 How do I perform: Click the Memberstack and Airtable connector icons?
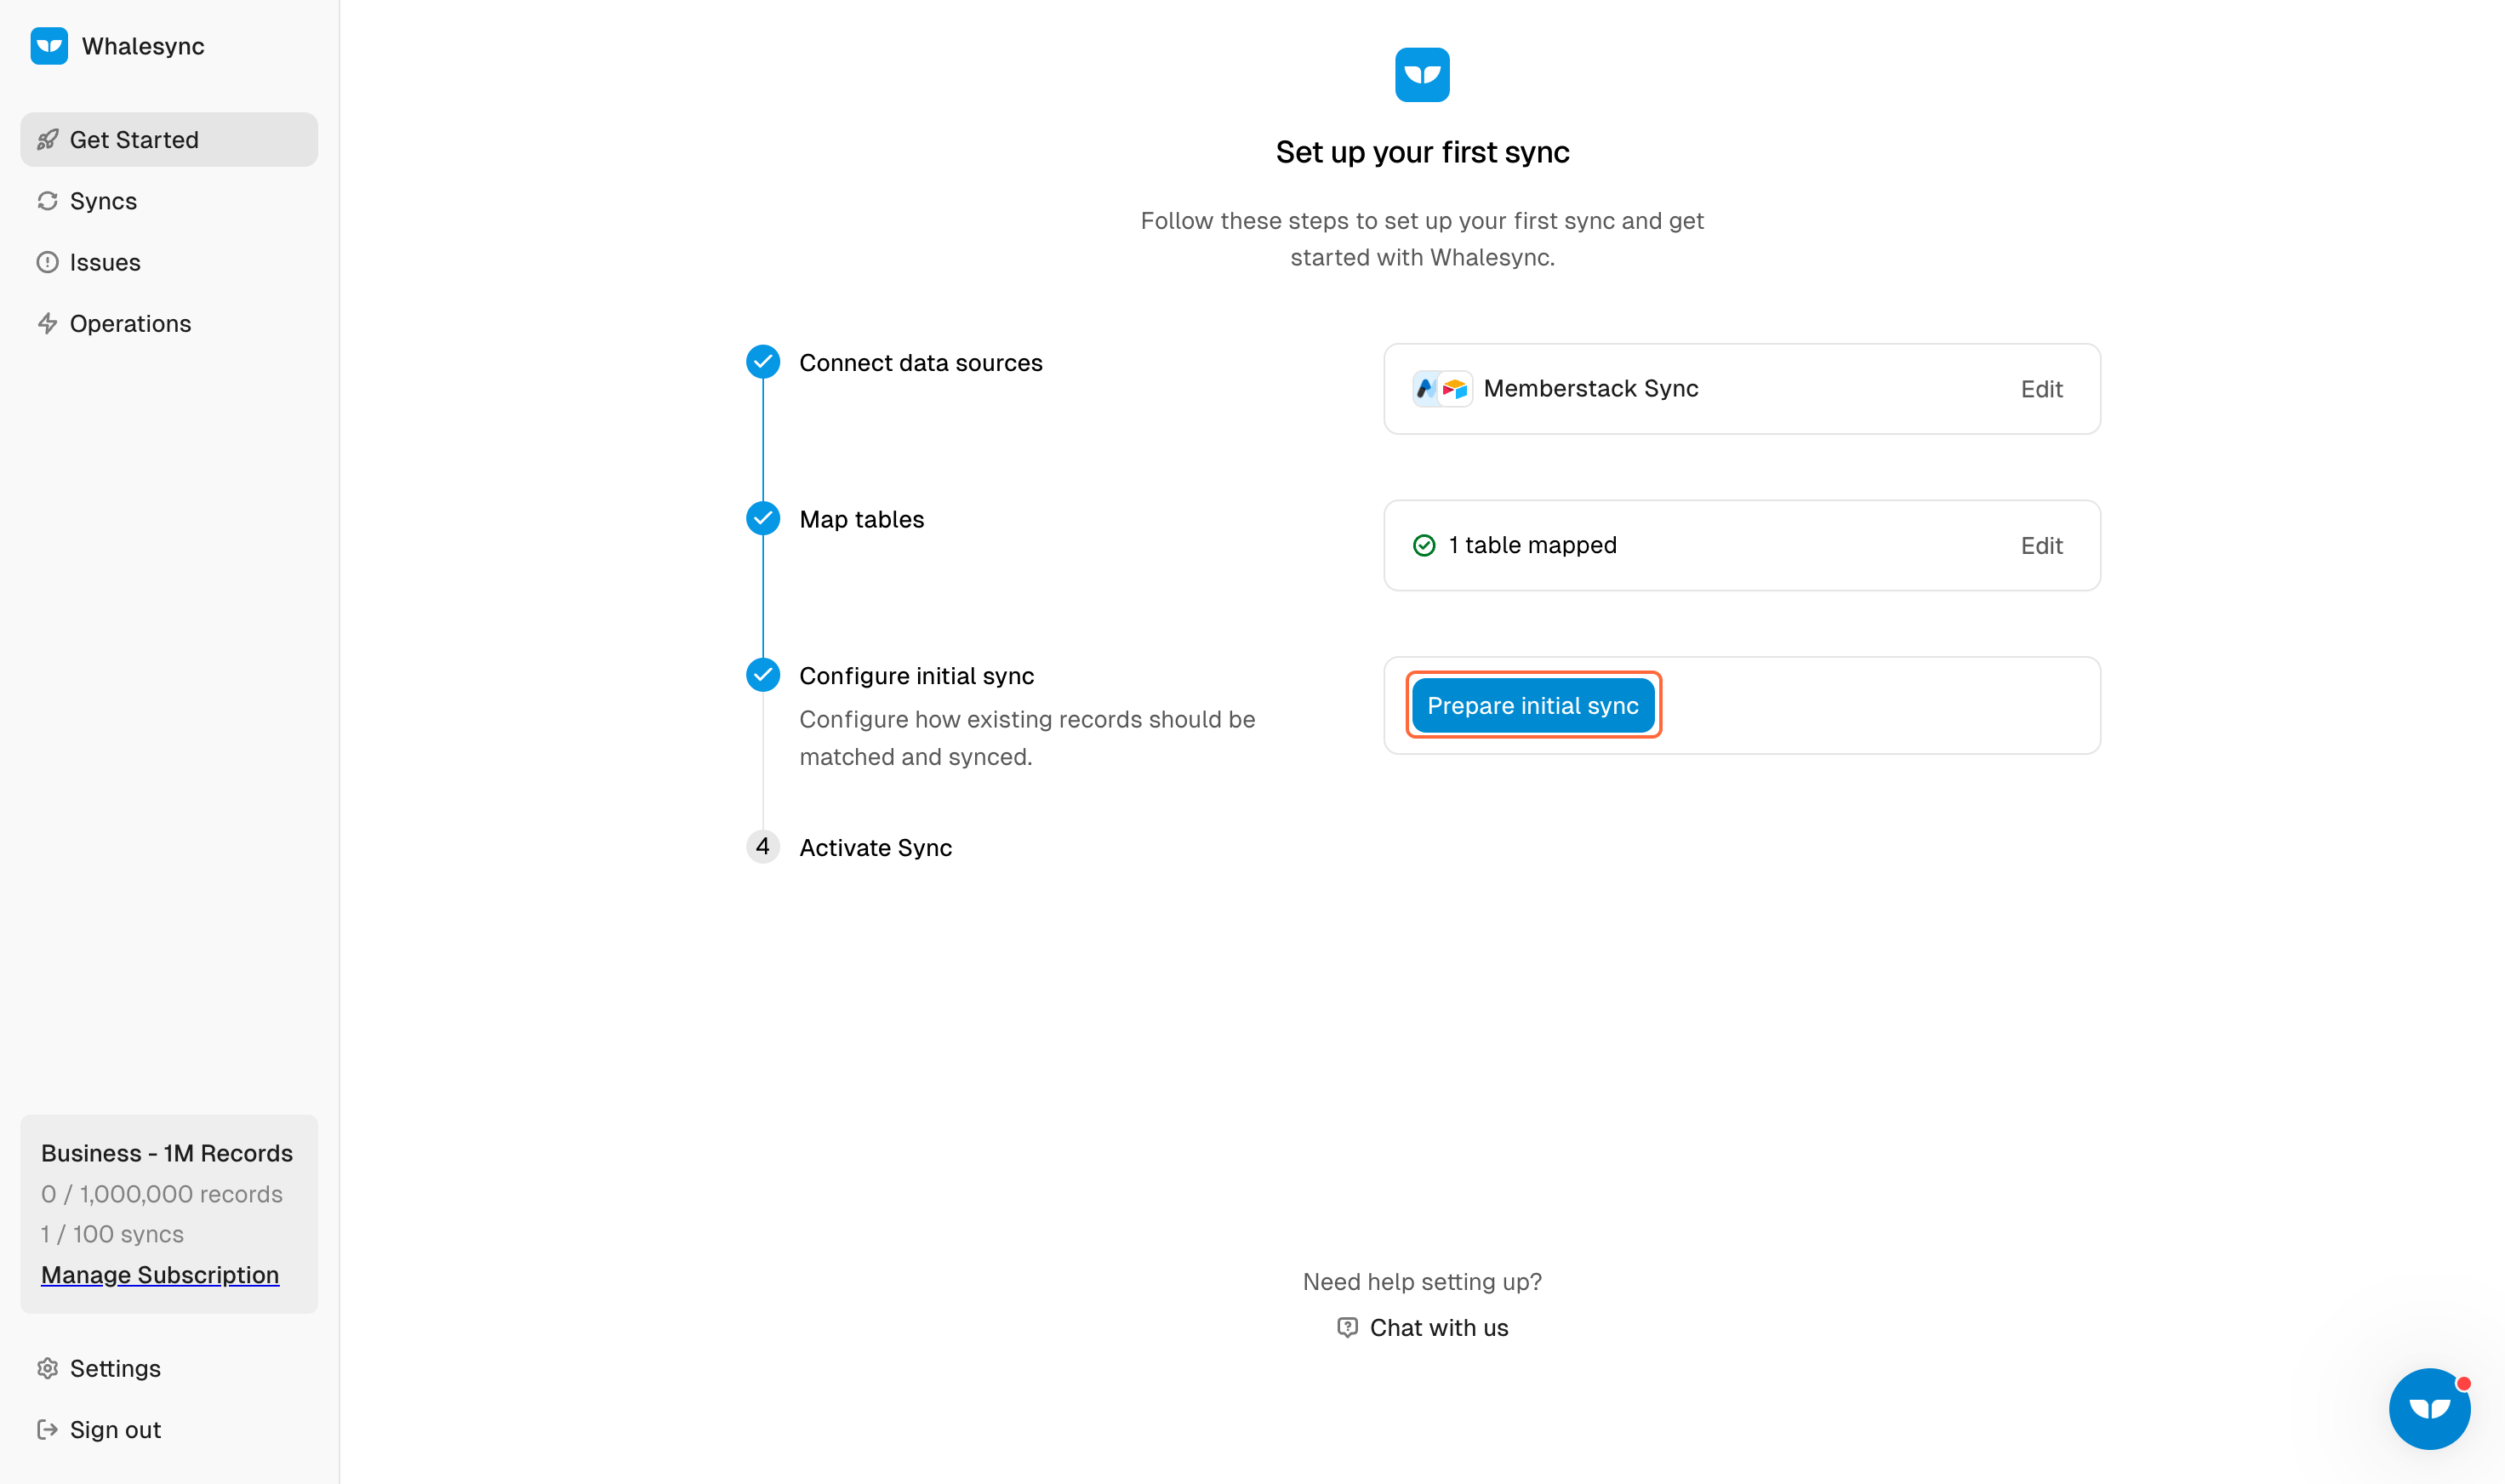pos(1441,389)
